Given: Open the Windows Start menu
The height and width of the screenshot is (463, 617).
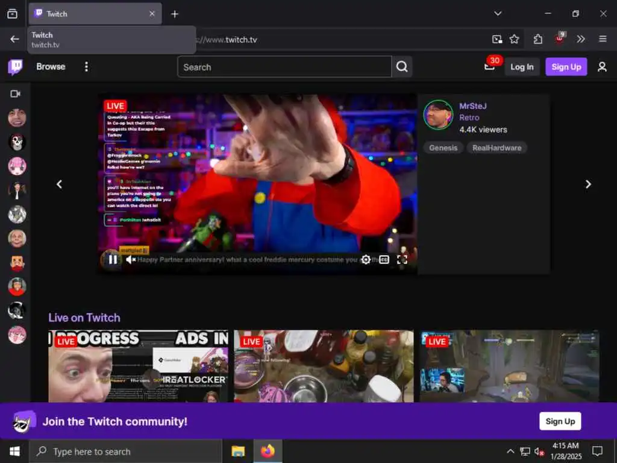Looking at the screenshot, I should (14, 451).
